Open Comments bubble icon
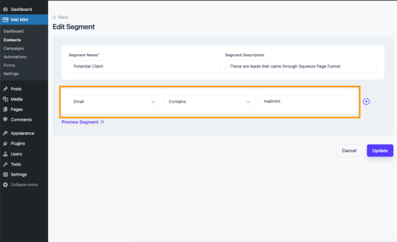This screenshot has height=242, width=397. (x=5, y=119)
